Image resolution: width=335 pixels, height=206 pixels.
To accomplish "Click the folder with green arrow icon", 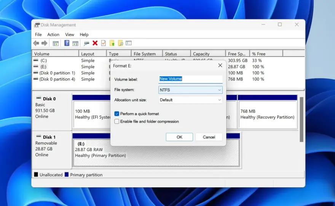I will [112, 43].
